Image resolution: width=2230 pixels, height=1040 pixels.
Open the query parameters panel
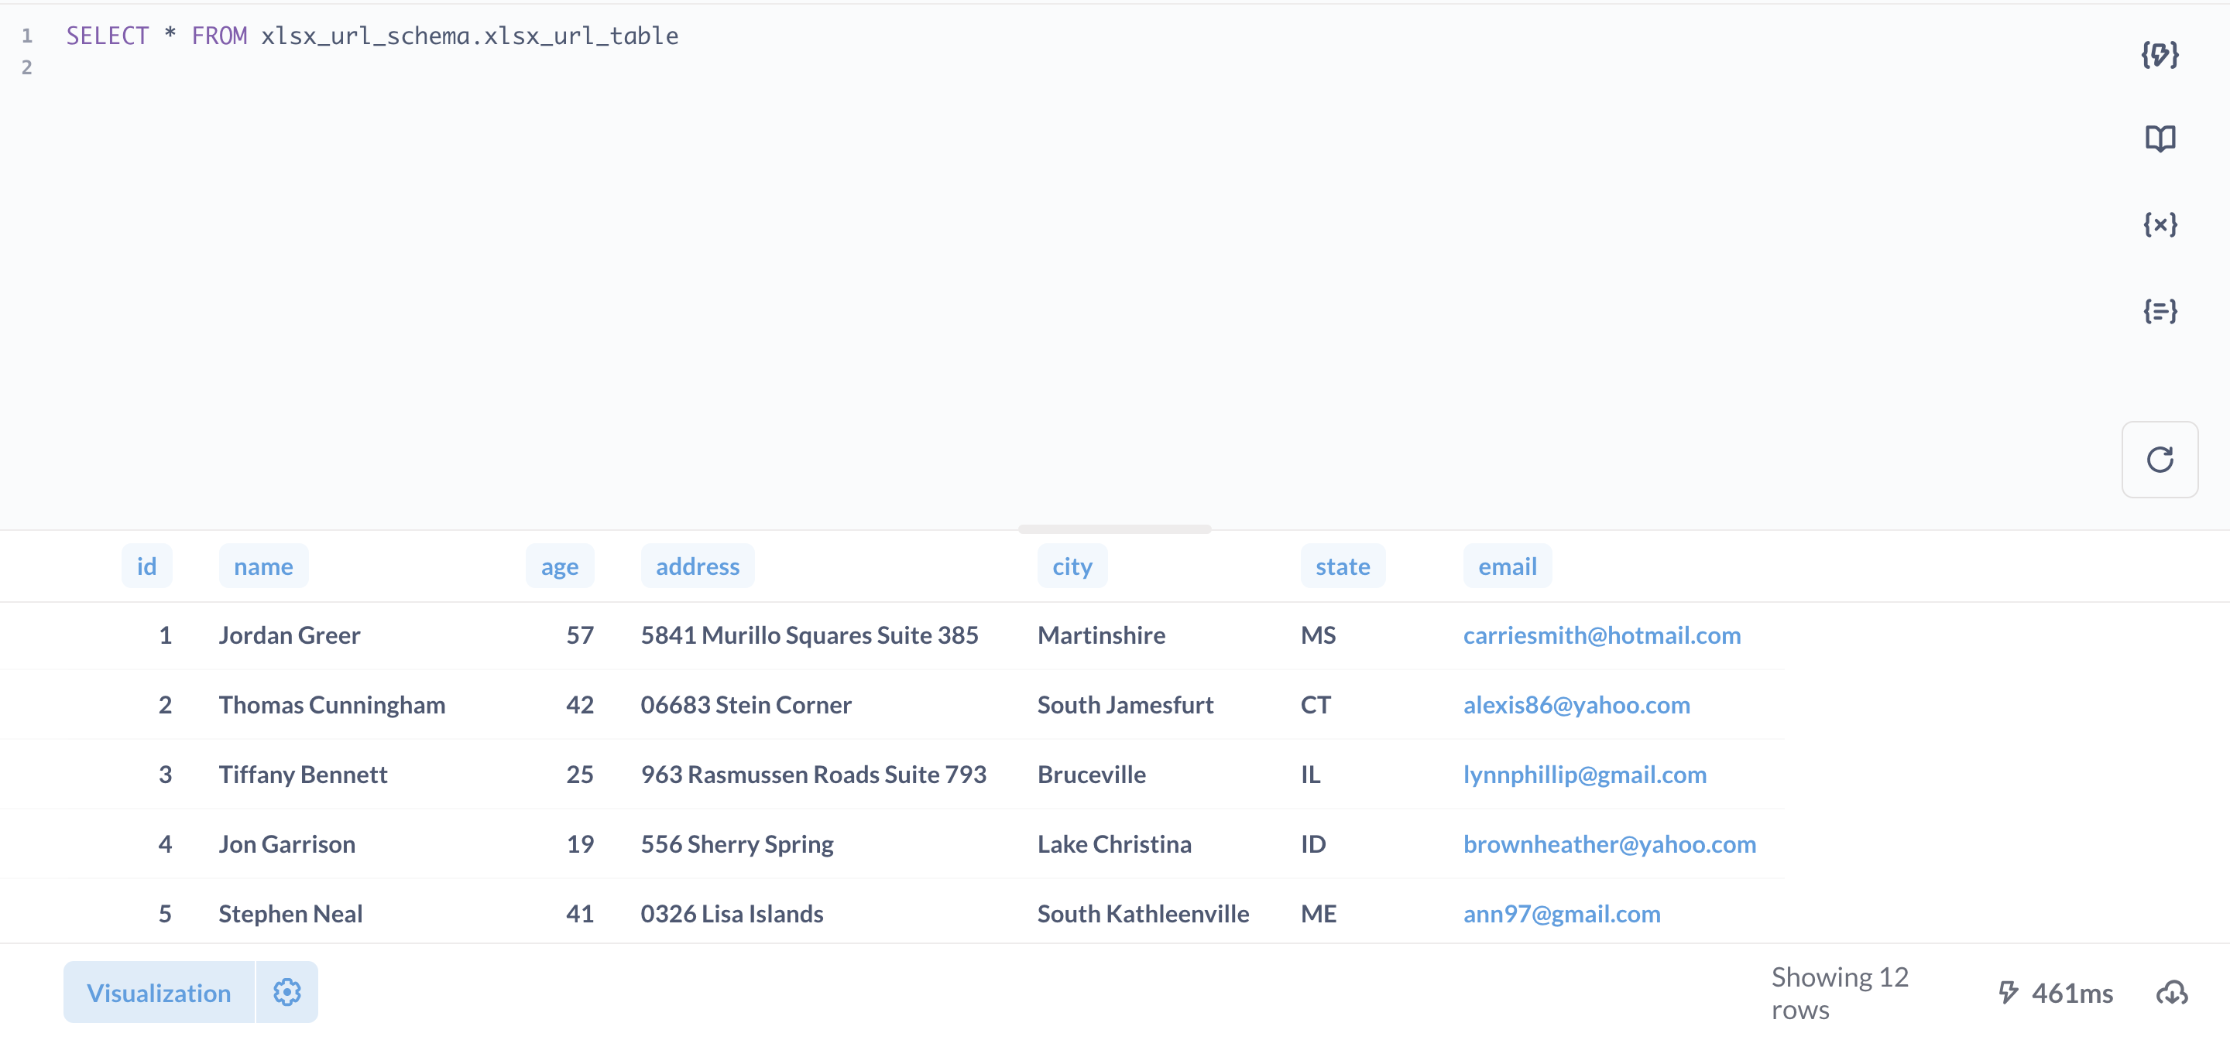(2160, 310)
